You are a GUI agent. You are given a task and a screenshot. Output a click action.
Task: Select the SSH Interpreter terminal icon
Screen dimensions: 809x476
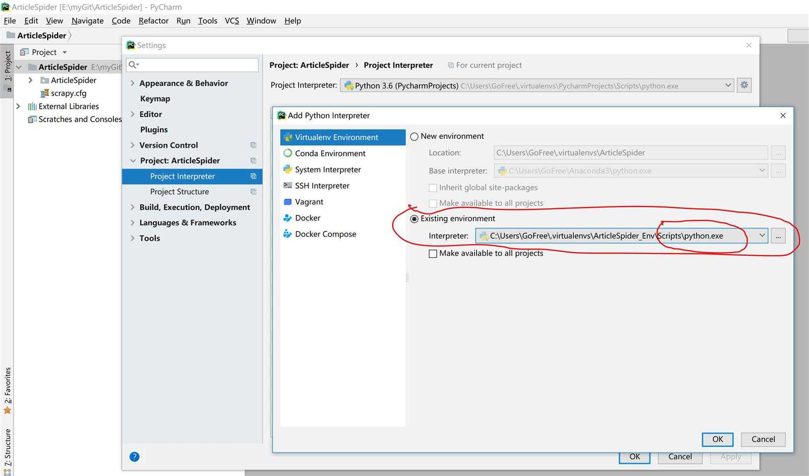click(x=288, y=185)
